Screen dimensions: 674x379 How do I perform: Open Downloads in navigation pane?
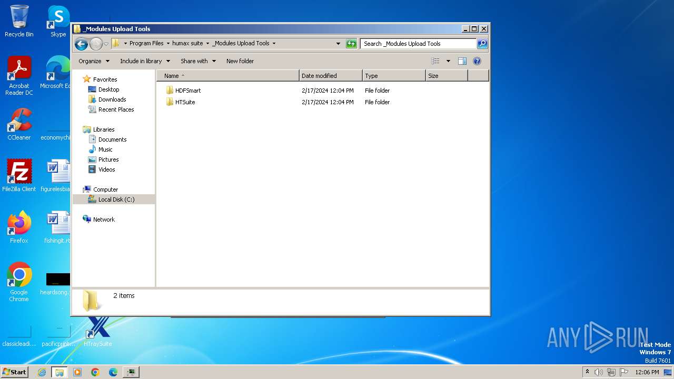(112, 99)
